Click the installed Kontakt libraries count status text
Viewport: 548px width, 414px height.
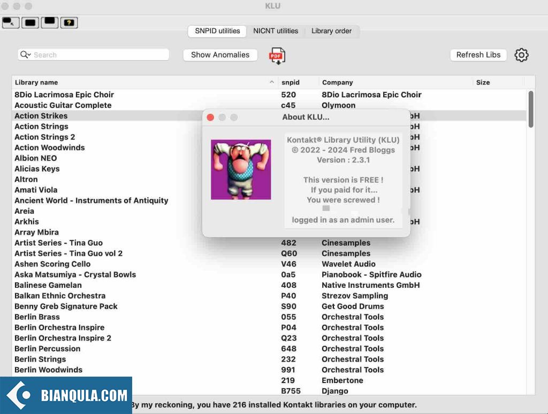pyautogui.click(x=275, y=404)
